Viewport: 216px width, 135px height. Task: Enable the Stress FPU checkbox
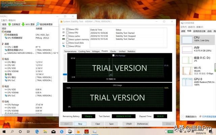(67, 32)
